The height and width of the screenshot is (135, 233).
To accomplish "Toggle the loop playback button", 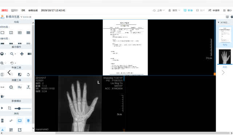I will 9,108.
